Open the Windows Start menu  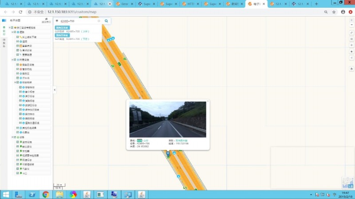point(6,195)
